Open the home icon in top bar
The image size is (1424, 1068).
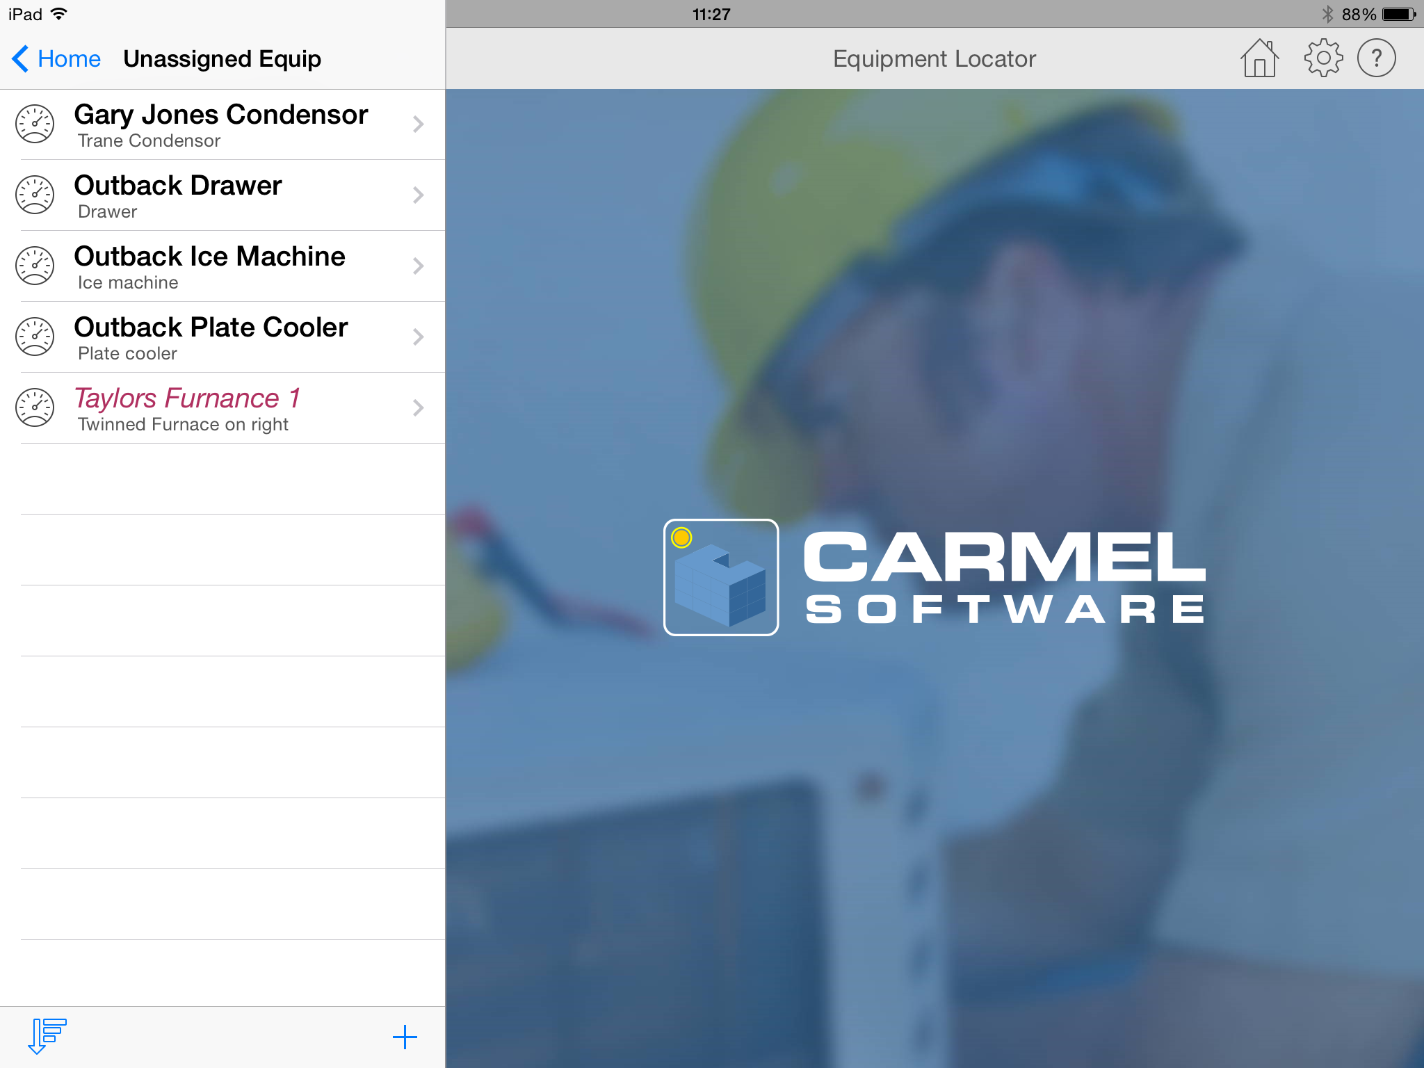[1259, 58]
